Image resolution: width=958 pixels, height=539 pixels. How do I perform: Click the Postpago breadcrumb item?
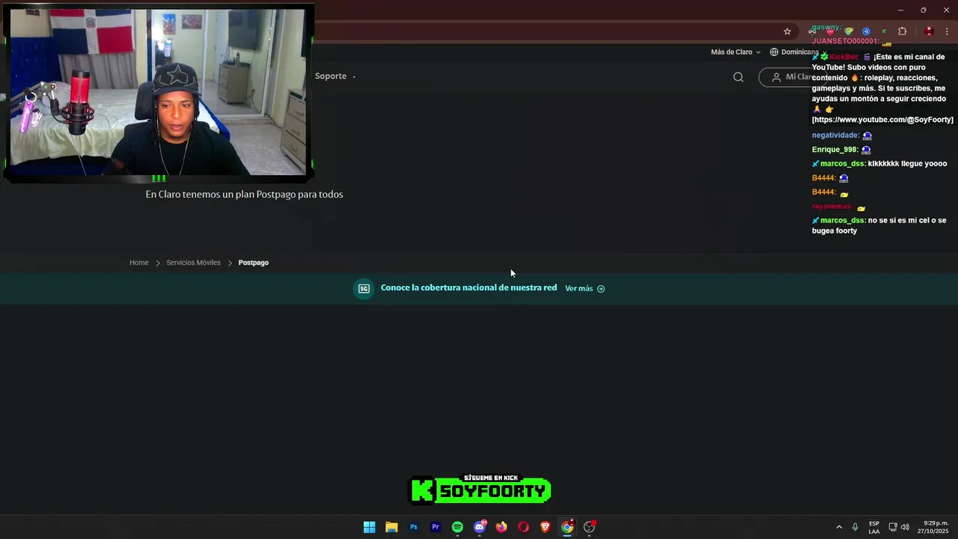(253, 263)
